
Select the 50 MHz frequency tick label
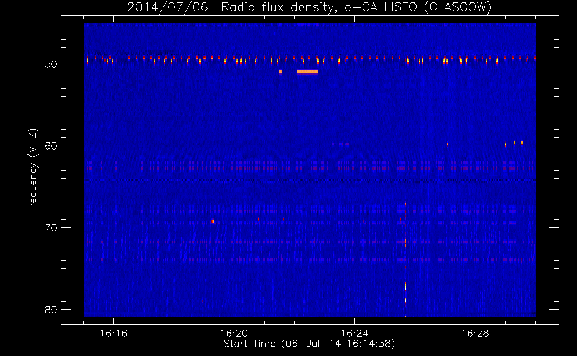point(51,64)
